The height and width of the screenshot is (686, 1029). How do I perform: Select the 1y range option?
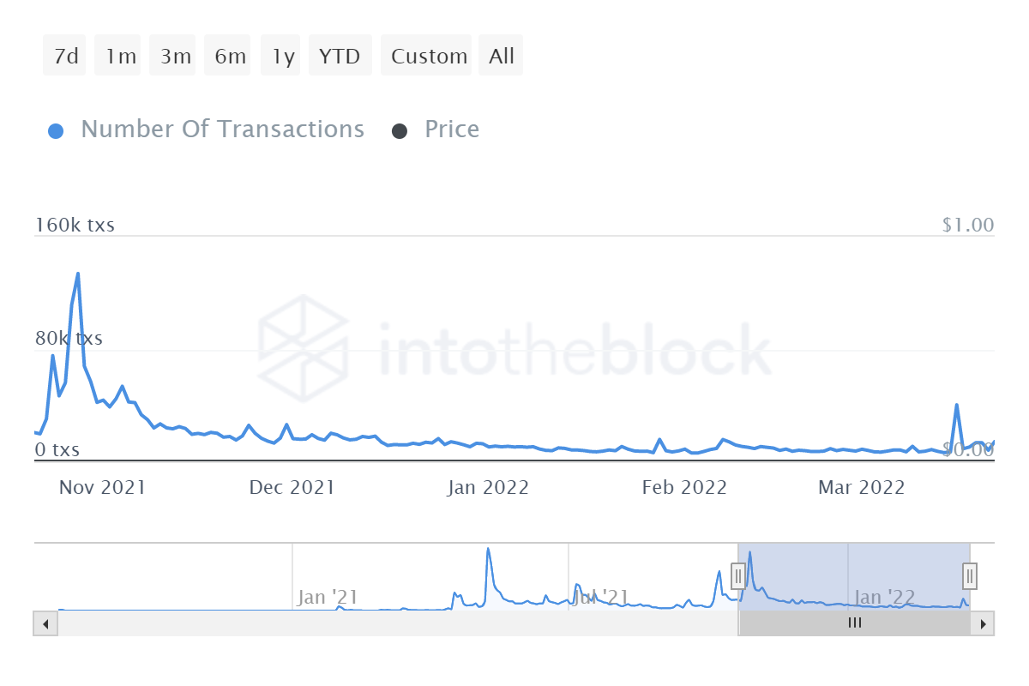tap(283, 56)
